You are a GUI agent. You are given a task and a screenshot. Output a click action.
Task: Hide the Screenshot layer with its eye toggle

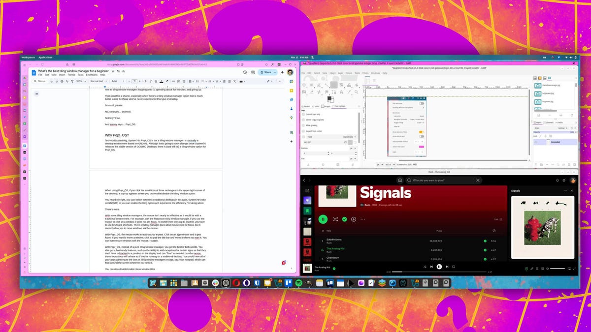pyautogui.click(x=536, y=142)
